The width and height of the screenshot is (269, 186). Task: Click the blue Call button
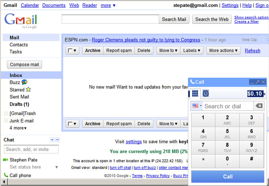tap(227, 176)
